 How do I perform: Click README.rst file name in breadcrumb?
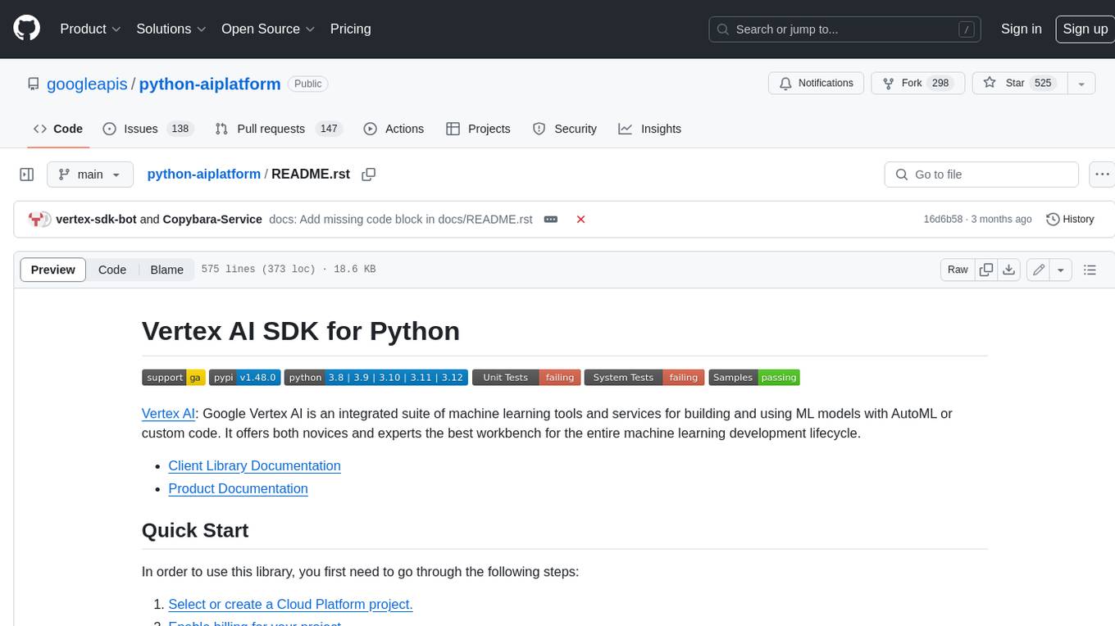tap(311, 175)
